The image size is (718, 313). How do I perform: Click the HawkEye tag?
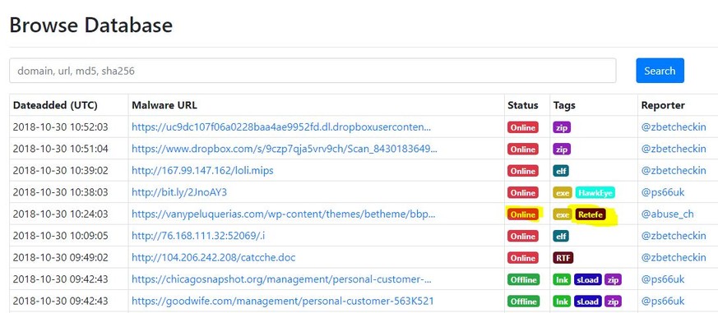(595, 193)
